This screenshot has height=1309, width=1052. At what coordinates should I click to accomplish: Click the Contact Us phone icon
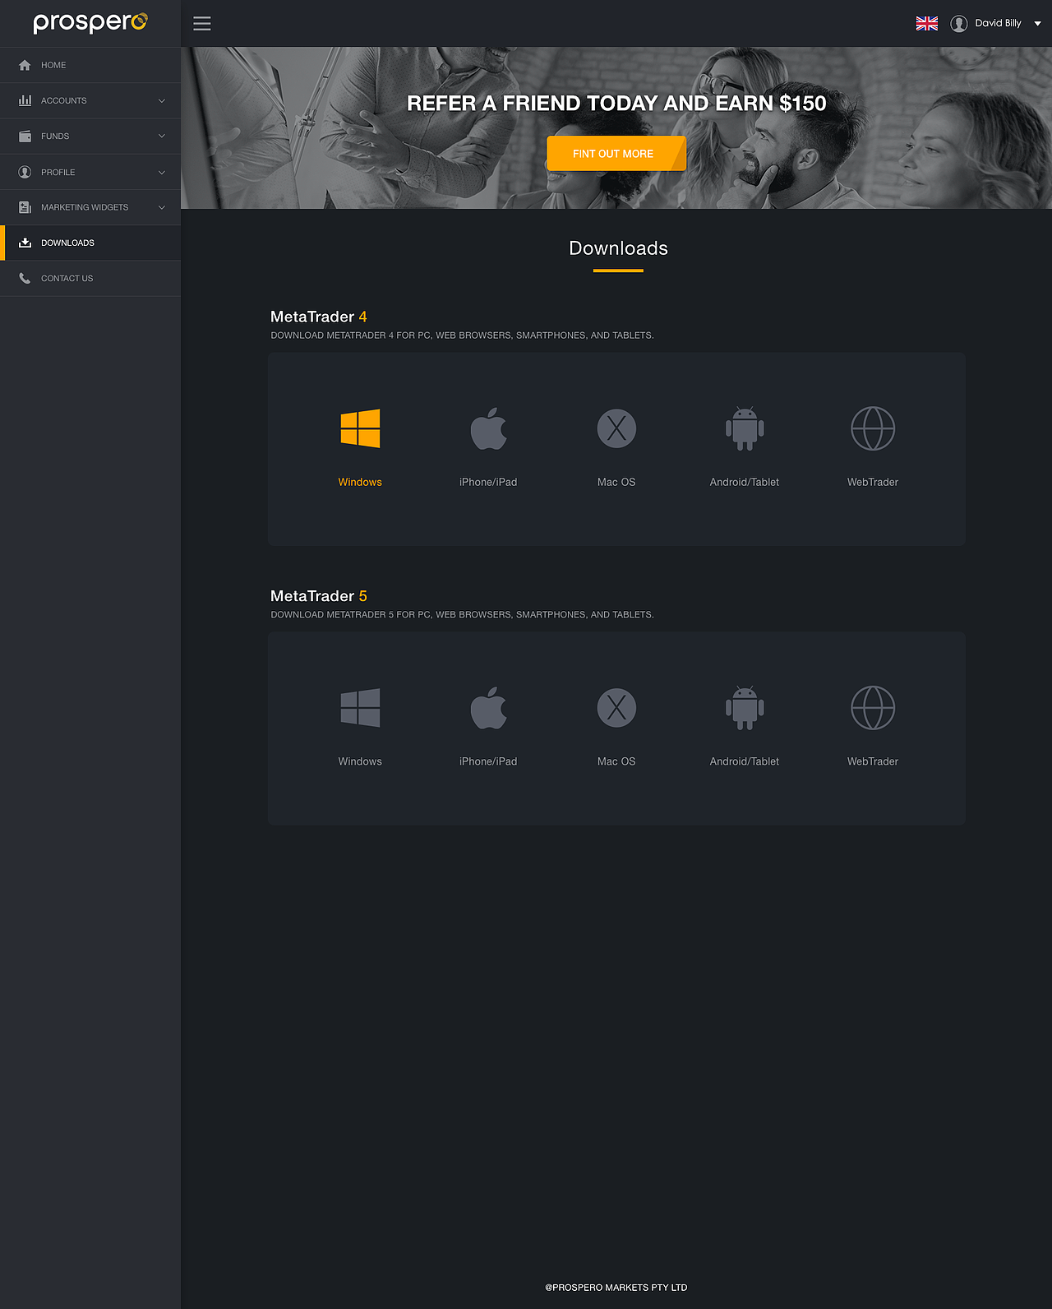[x=25, y=278]
